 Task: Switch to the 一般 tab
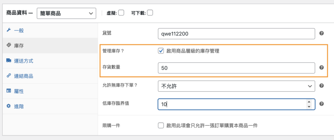(x=50, y=30)
